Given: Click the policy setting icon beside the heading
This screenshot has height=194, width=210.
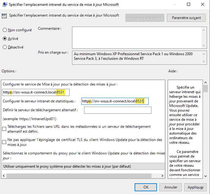Looking at the screenshot, I should (4, 16).
